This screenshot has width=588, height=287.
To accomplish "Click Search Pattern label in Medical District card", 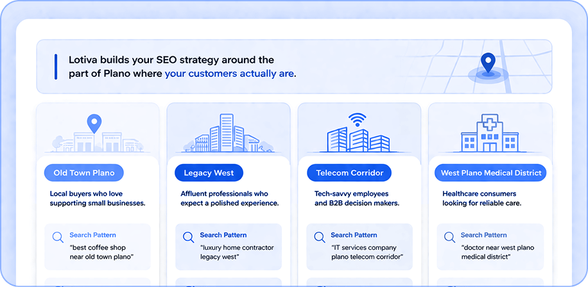I will point(484,235).
